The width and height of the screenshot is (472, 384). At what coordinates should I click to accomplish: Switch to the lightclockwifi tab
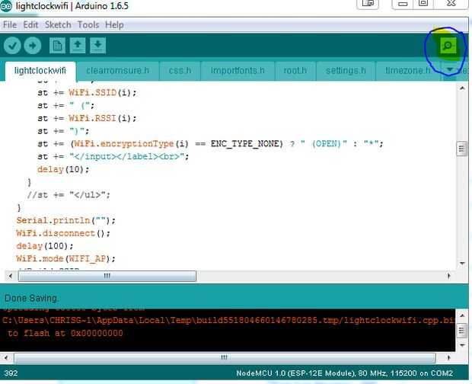40,71
